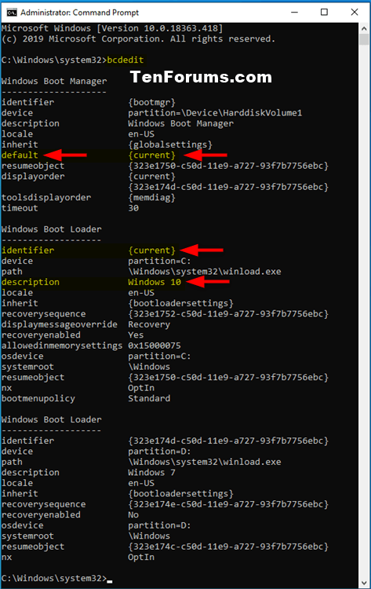This screenshot has height=589, width=371.
Task: Click the '0x15000075' value
Action: pos(155,346)
